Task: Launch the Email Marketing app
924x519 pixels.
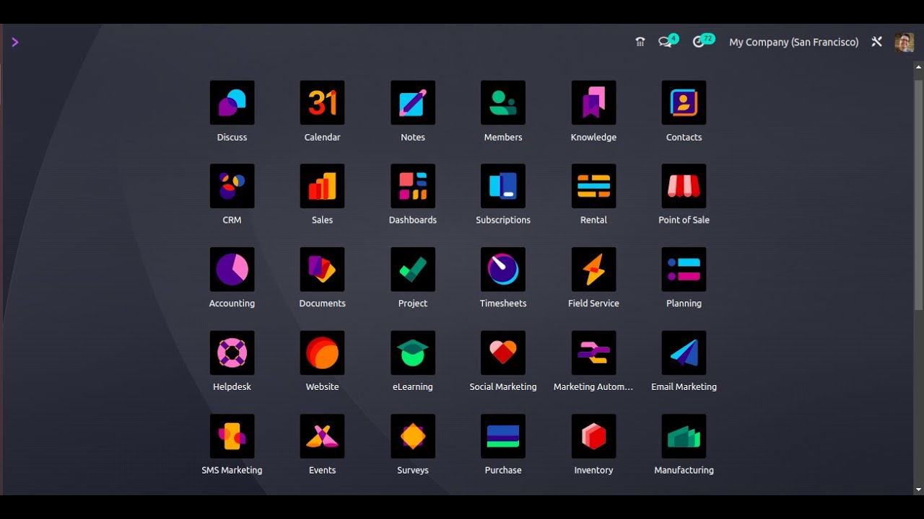Action: 684,353
